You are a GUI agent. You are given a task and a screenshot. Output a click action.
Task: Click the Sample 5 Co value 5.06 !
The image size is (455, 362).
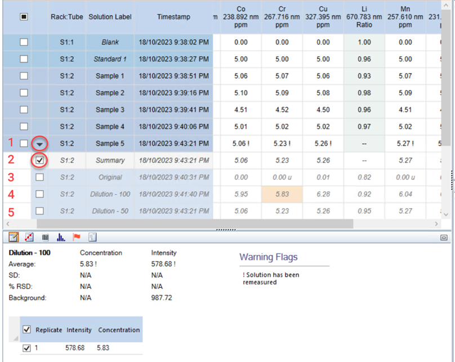pos(241,144)
